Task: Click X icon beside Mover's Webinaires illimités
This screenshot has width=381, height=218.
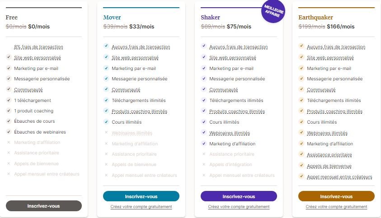Action: pos(106,133)
